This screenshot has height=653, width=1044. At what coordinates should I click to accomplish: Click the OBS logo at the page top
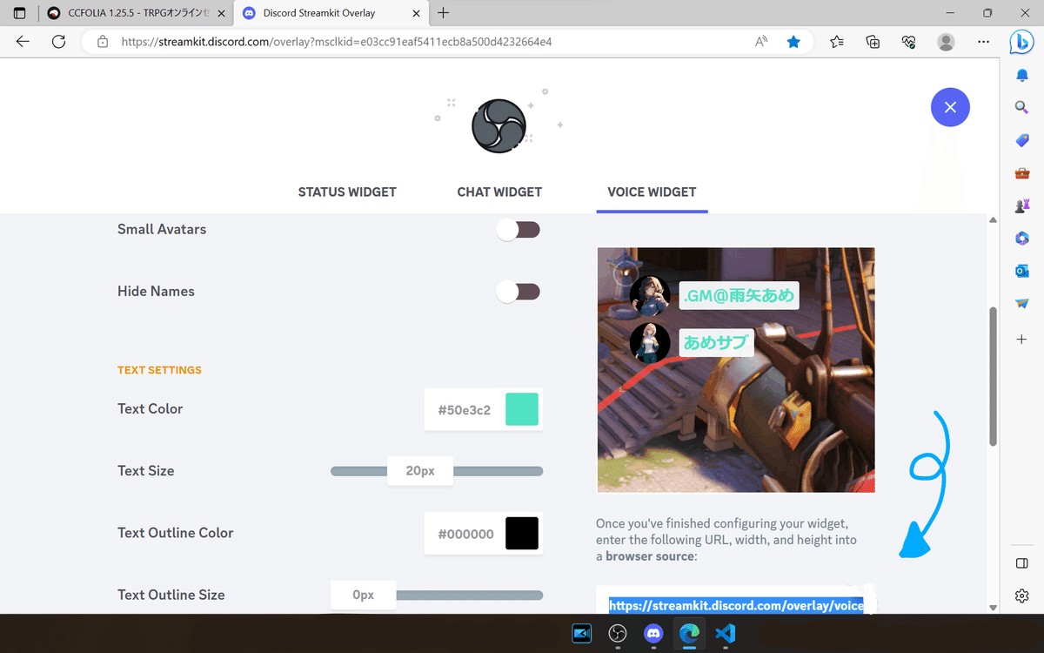pyautogui.click(x=499, y=126)
